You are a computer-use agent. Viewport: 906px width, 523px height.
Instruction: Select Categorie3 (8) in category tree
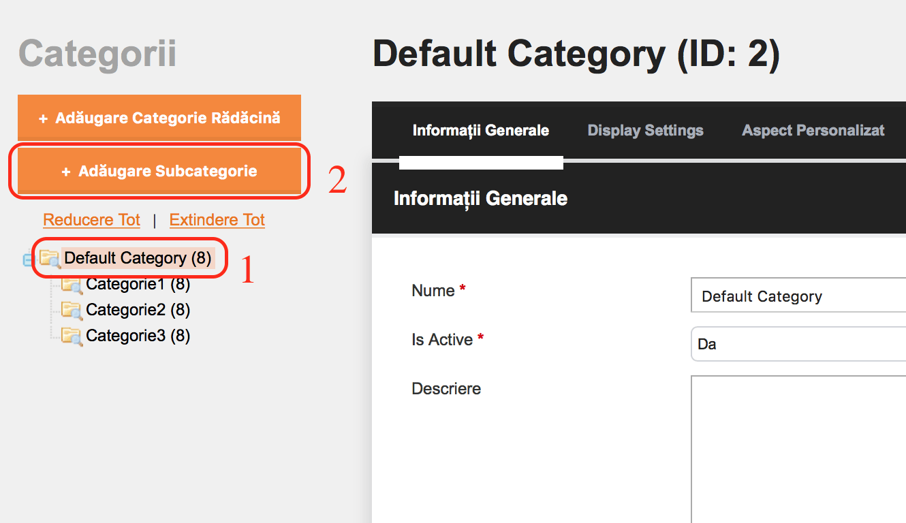[138, 336]
